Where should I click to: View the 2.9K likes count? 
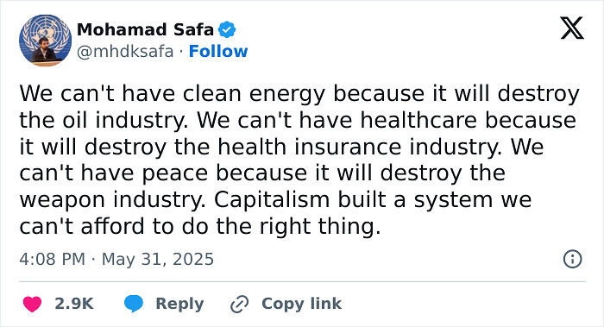[x=74, y=304]
